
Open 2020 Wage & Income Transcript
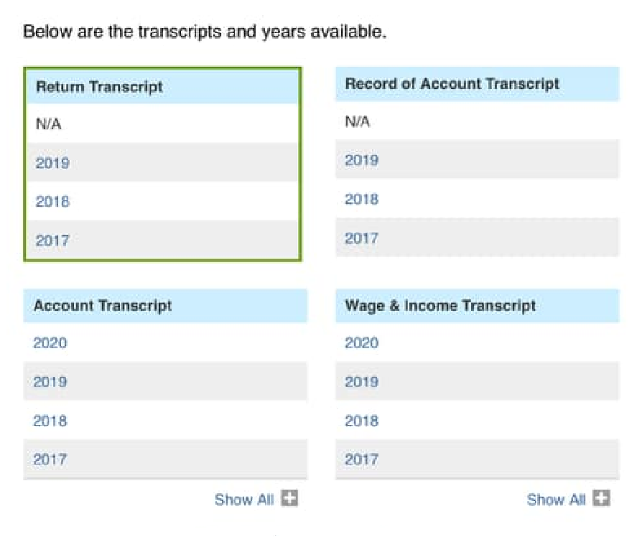click(x=361, y=343)
